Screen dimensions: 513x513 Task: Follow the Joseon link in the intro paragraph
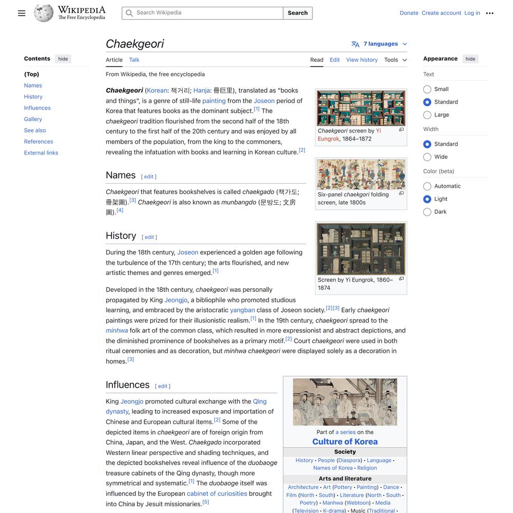click(264, 101)
